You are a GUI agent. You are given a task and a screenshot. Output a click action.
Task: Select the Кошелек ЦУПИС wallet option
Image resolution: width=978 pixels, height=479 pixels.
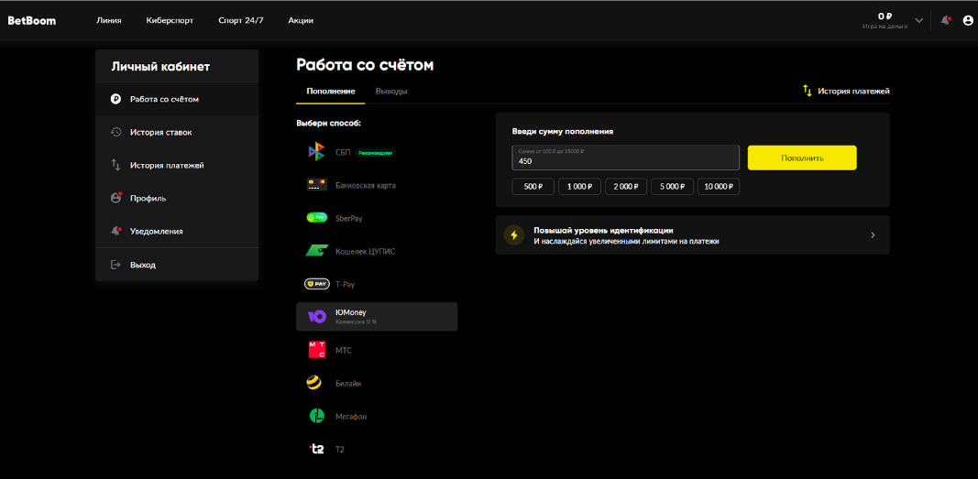pos(365,251)
